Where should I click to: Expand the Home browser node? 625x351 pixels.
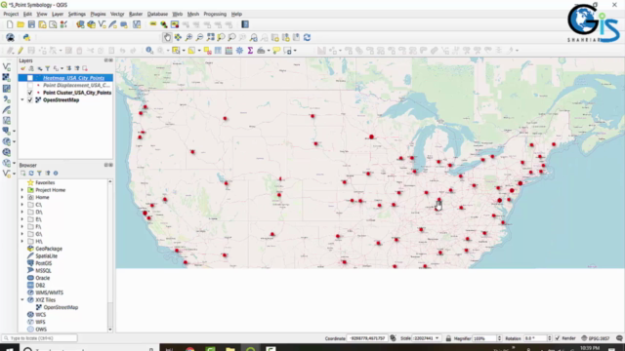coord(22,197)
